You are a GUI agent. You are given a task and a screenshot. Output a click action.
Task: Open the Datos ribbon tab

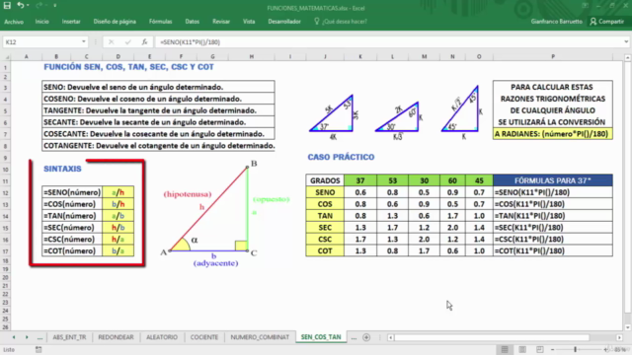(193, 22)
